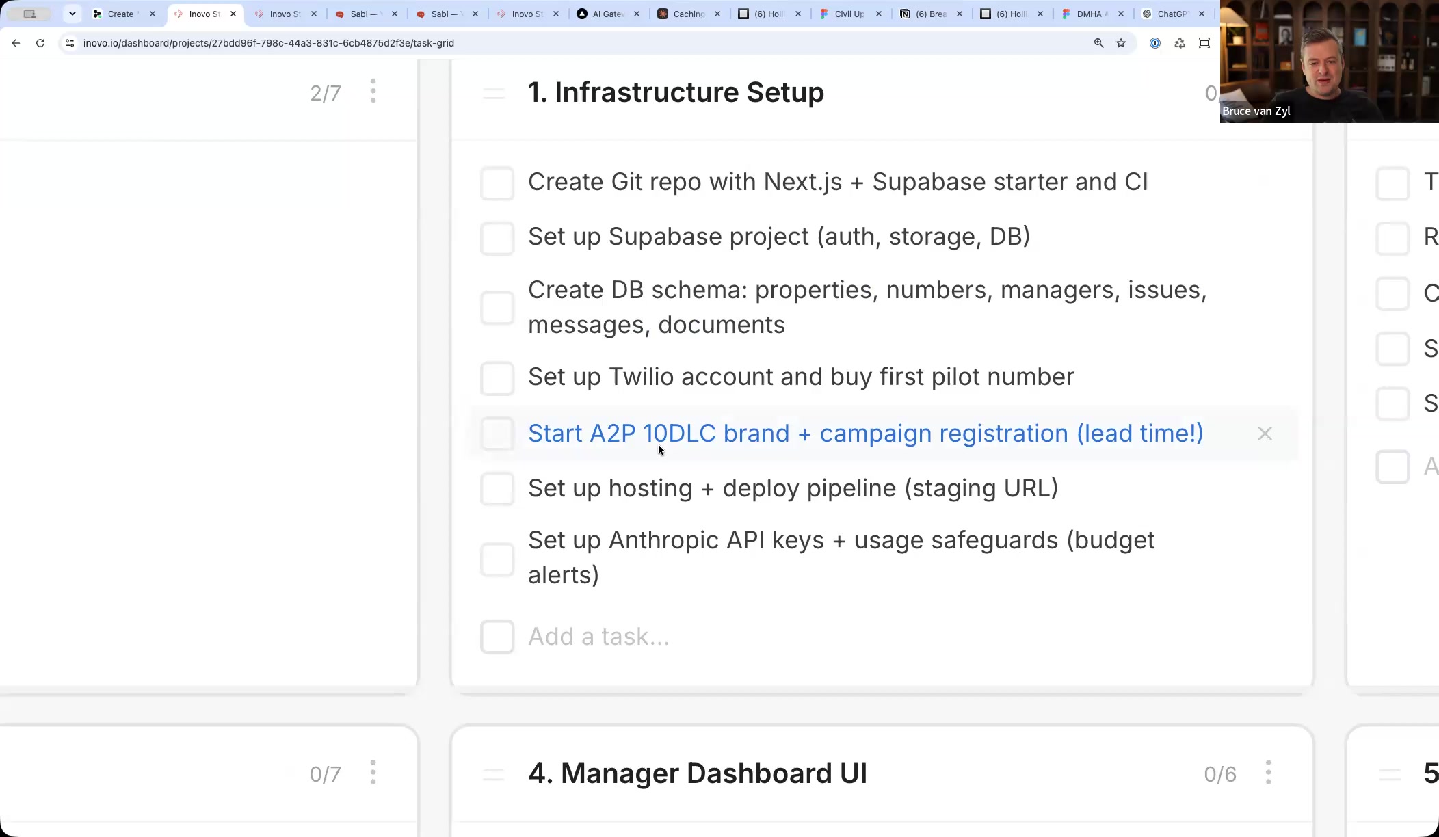This screenshot has width=1439, height=837.
Task: Click the Anthropic API keys task text
Action: 841,557
